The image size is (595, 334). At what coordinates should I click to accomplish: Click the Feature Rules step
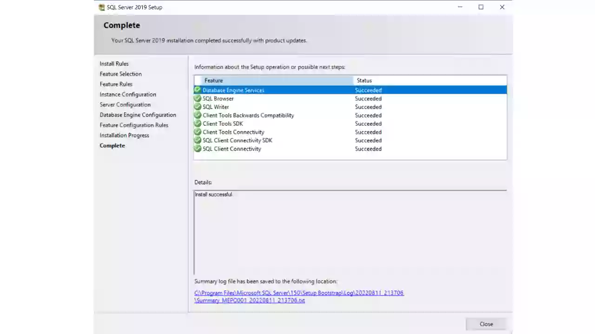pyautogui.click(x=116, y=84)
